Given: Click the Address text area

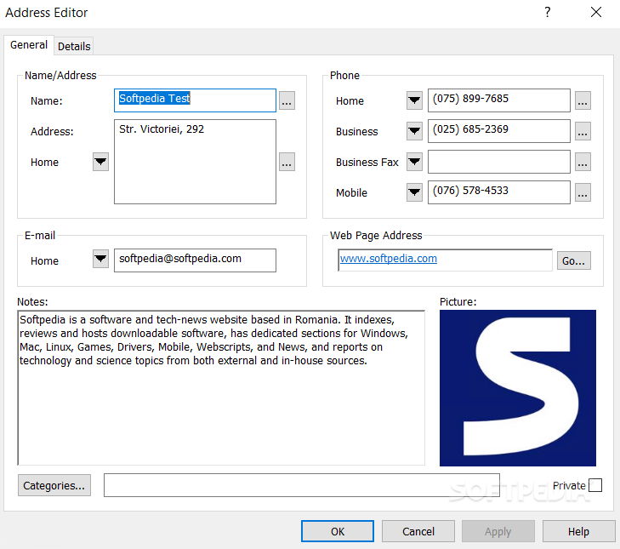Looking at the screenshot, I should pyautogui.click(x=195, y=162).
